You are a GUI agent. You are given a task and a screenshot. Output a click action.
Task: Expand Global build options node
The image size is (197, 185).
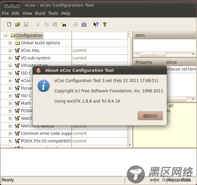click(10, 43)
